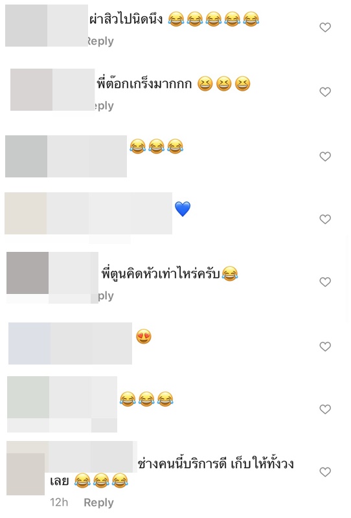Viewport: 351px width, 518px height.
Task: Like the comment 'ผ่าสิวไปนิดนึง'
Action: [x=325, y=27]
